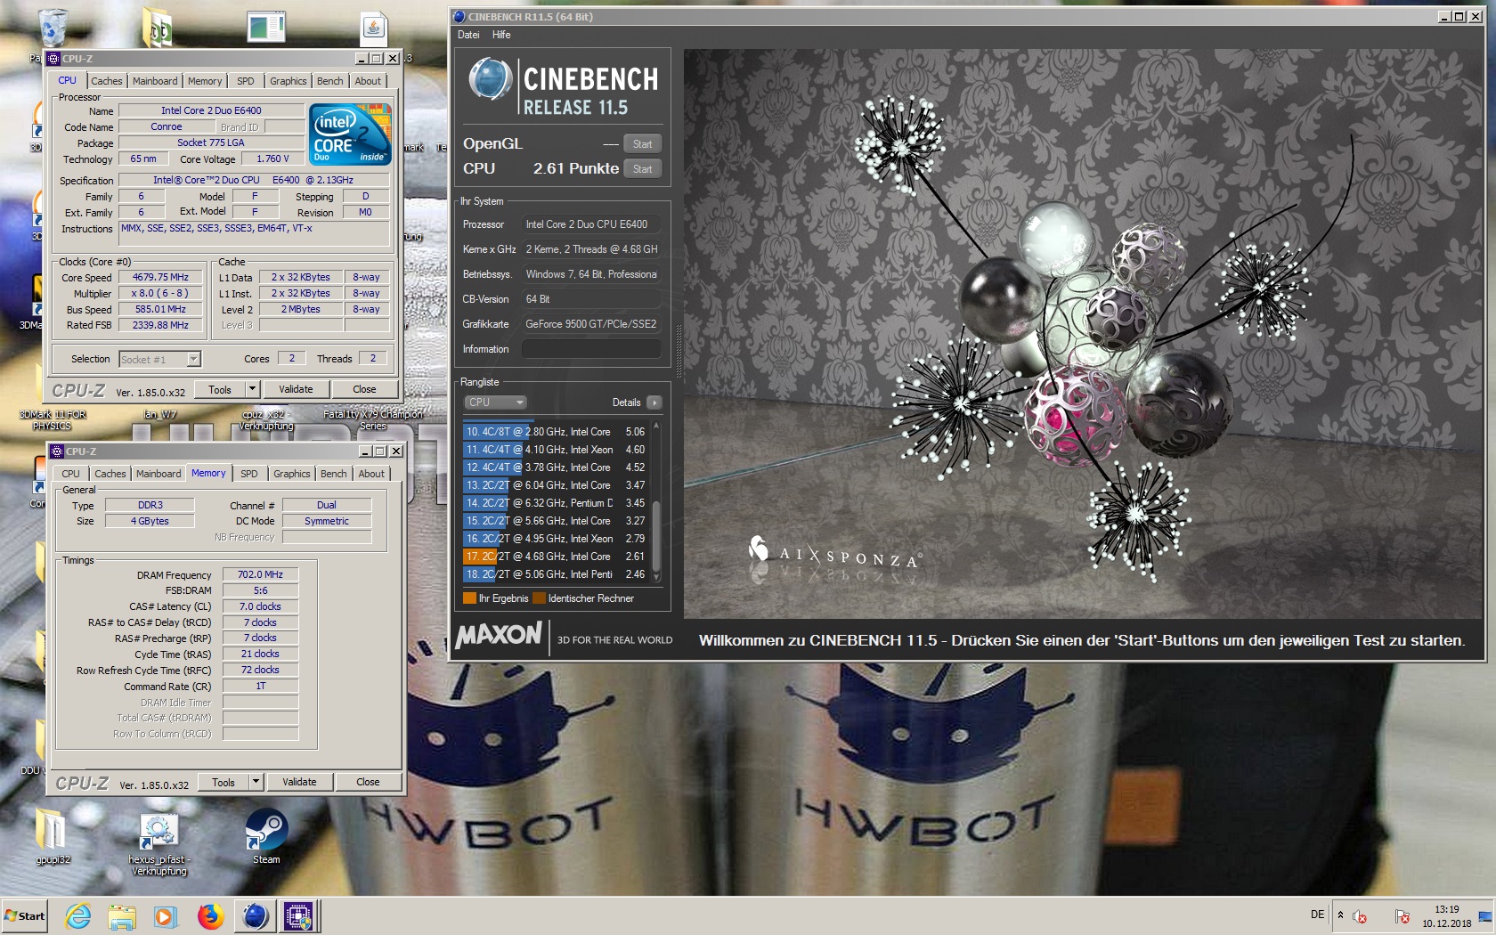Click the show desktop tray icon
The image size is (1496, 935).
[x=1484, y=916]
